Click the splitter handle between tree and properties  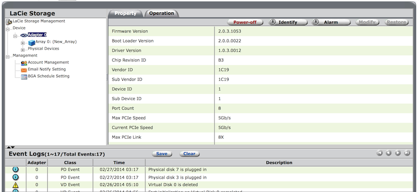pos(107,77)
